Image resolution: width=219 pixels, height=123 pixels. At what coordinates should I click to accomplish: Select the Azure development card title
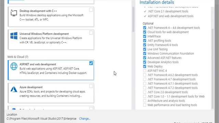pos(31,87)
